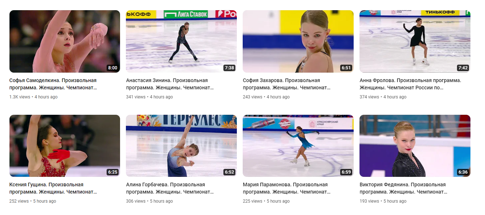
Task: Click the 6:36 duration badge
Action: [x=463, y=172]
